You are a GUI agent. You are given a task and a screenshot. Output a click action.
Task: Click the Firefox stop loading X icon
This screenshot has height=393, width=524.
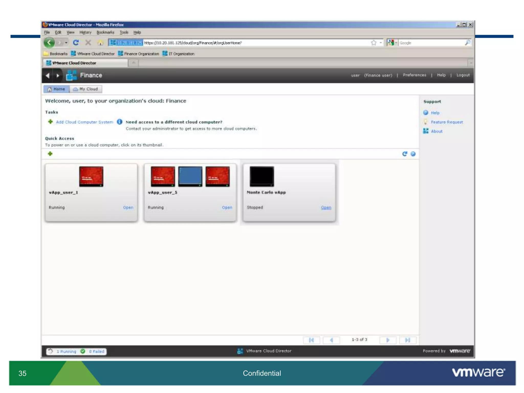(88, 42)
